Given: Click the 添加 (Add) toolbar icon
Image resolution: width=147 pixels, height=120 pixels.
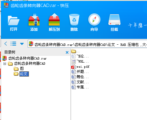Looking at the screenshot, I should [34, 22].
